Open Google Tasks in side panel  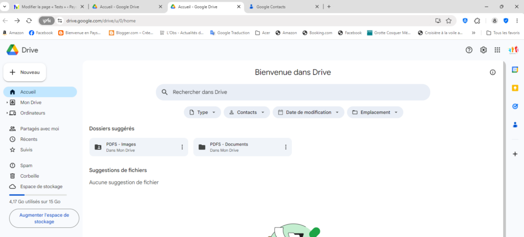coord(515,106)
